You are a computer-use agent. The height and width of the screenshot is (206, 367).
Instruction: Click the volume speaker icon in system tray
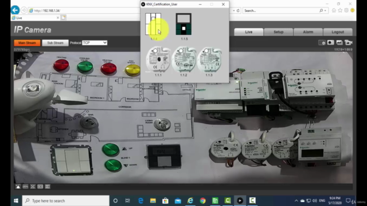pos(315,201)
